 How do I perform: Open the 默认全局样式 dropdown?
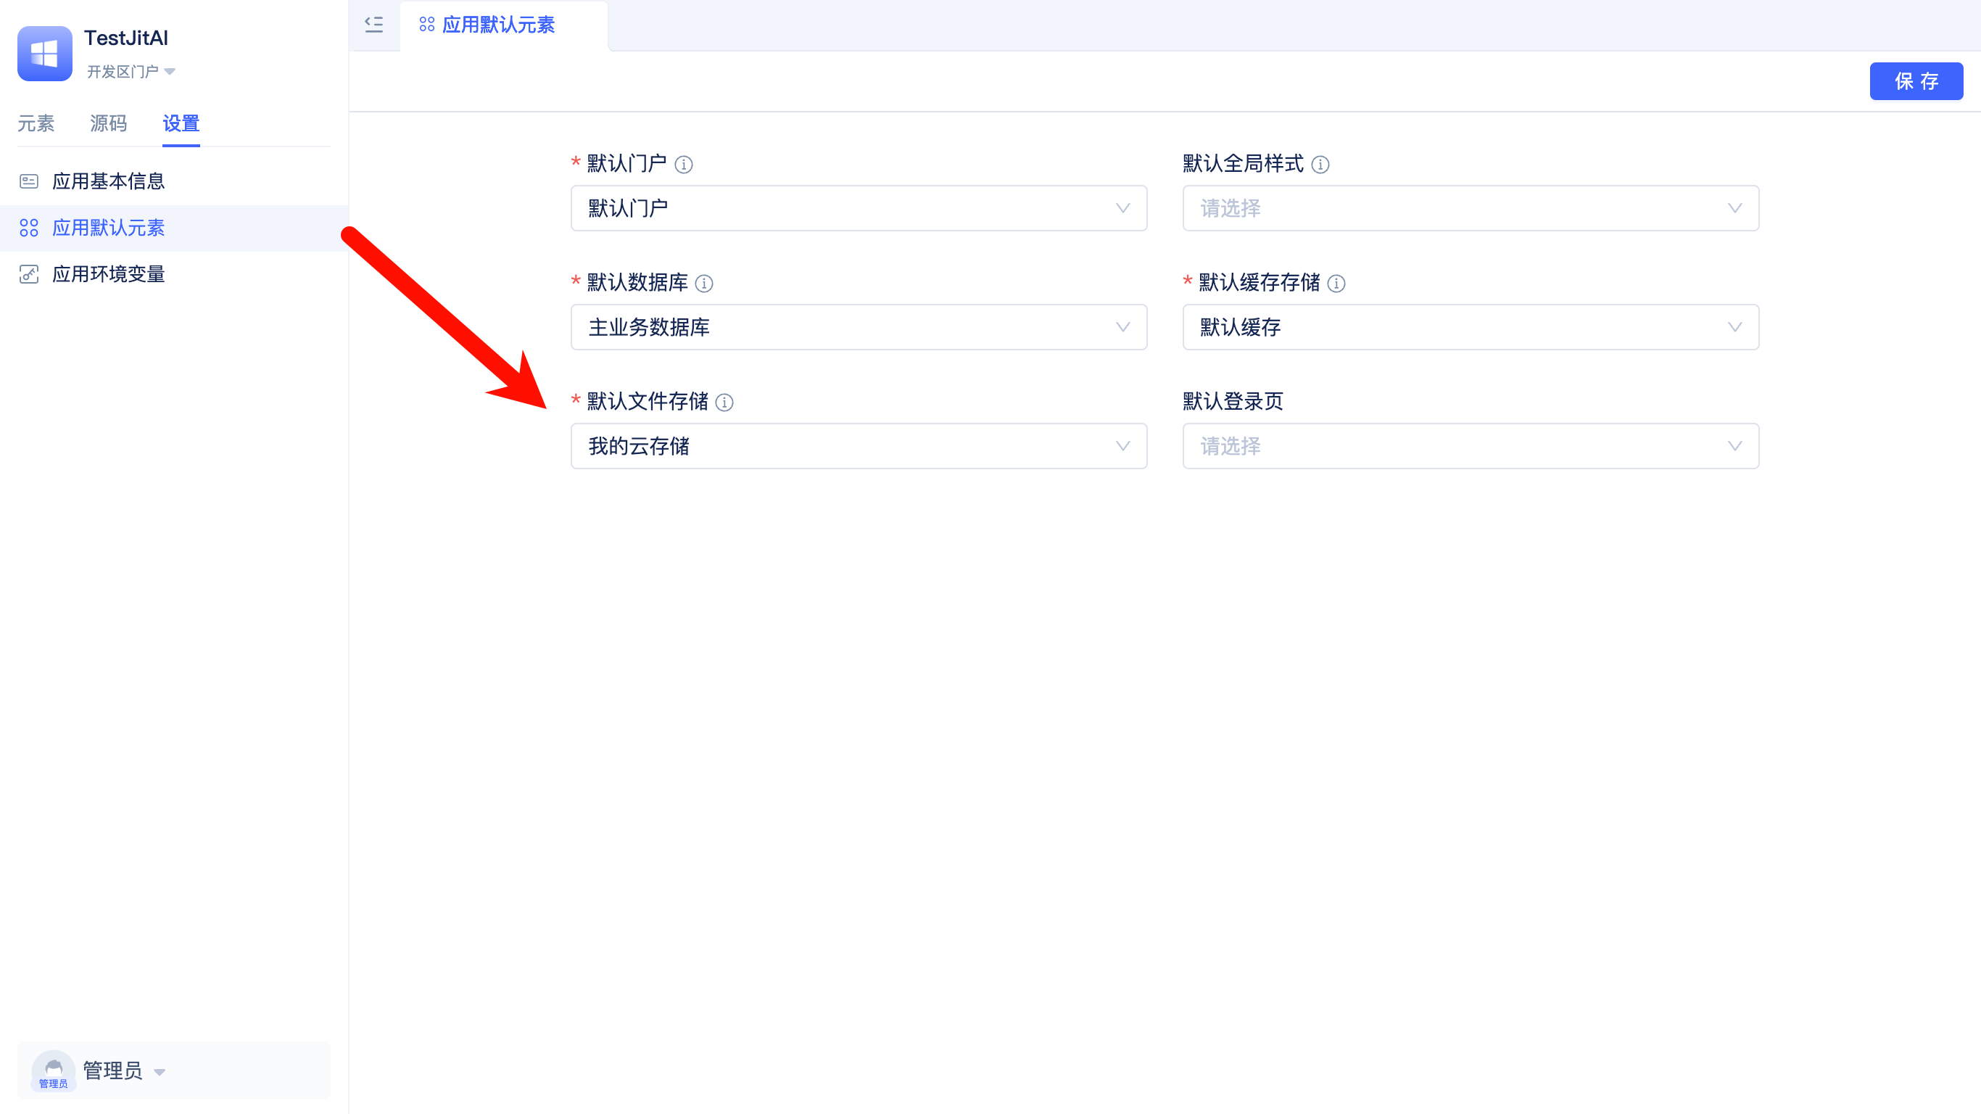click(1470, 207)
